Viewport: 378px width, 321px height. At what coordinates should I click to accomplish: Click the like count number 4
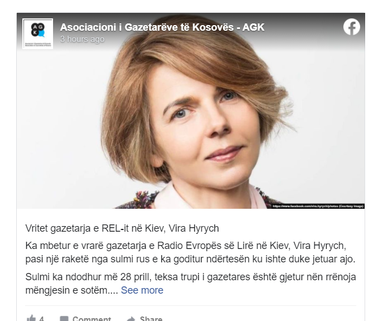tap(41, 319)
